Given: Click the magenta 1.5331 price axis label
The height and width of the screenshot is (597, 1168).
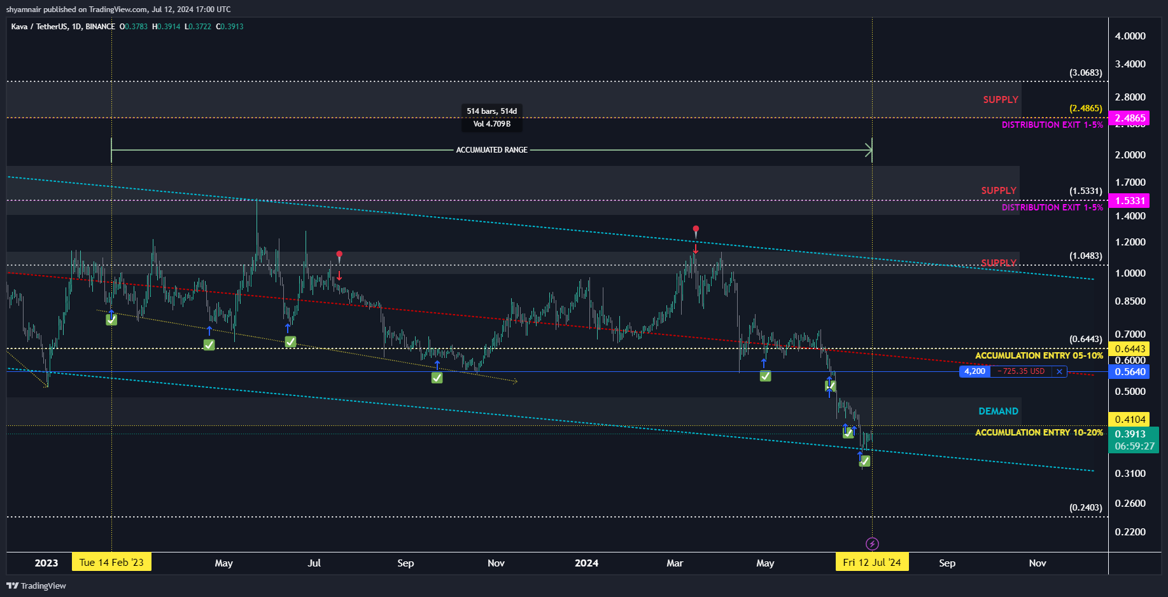Looking at the screenshot, I should (x=1129, y=200).
